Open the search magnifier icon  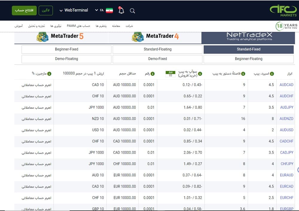132,11
